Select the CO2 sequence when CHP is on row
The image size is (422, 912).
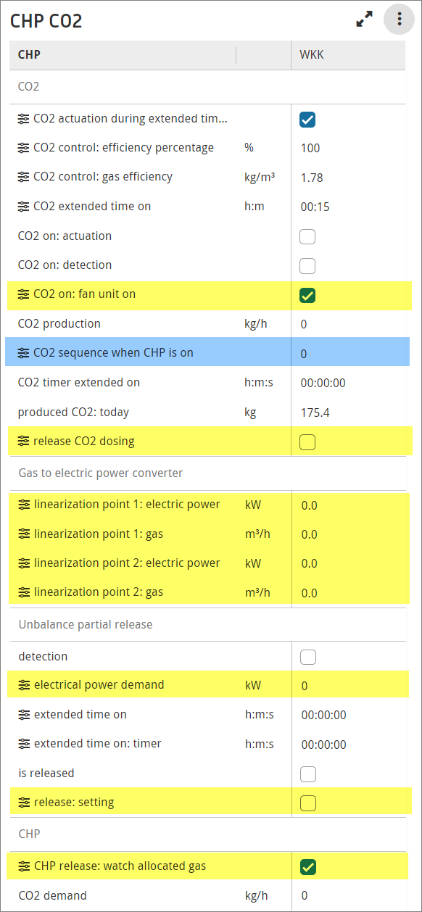pyautogui.click(x=207, y=354)
